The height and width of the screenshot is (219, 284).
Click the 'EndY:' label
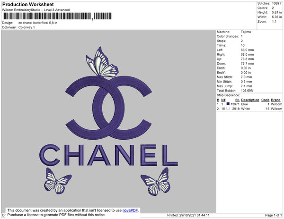pos(221,73)
